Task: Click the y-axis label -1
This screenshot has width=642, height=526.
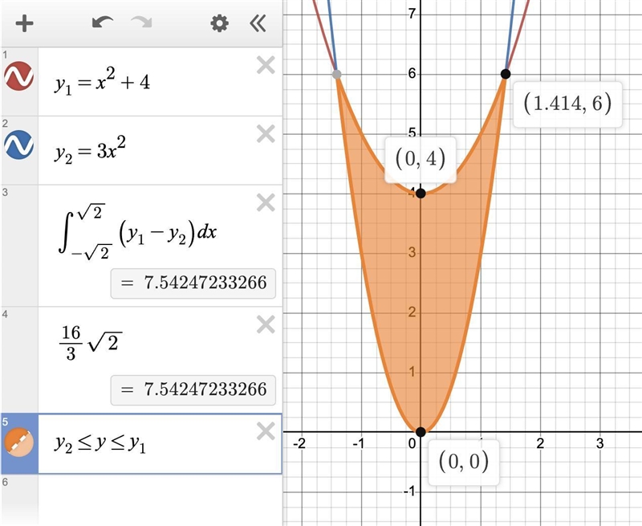Action: [x=409, y=491]
